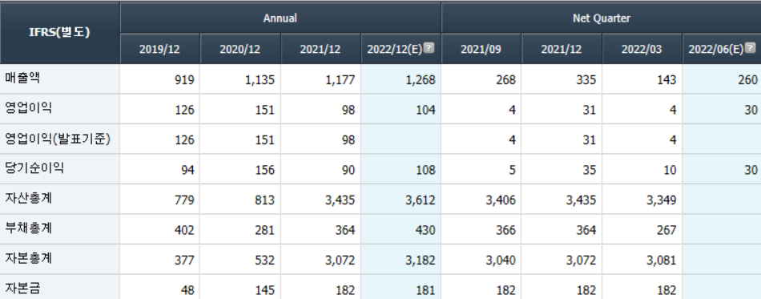Click the 당기순이익 value 156

pos(265,171)
